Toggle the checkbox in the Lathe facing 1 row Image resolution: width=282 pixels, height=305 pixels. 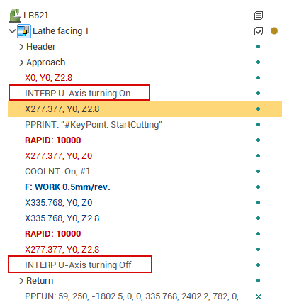tap(259, 31)
